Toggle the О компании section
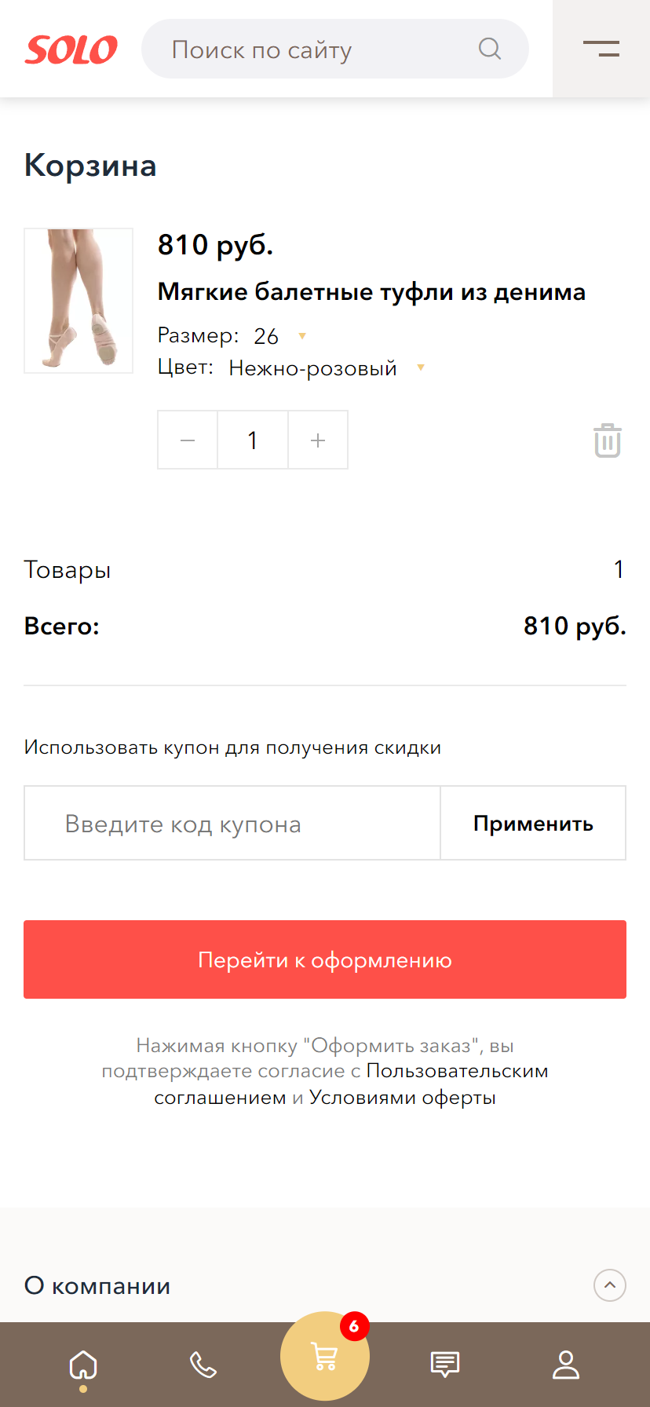Viewport: 650px width, 1407px height. 609,1285
